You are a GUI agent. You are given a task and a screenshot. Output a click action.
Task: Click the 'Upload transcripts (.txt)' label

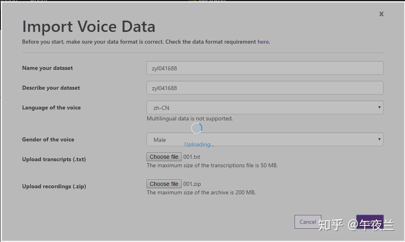click(54, 159)
